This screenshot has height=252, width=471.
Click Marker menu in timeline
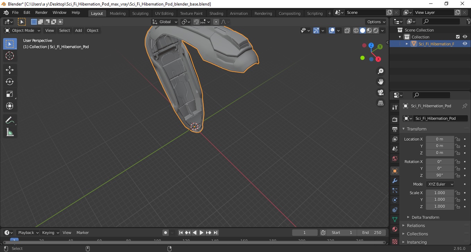(82, 233)
